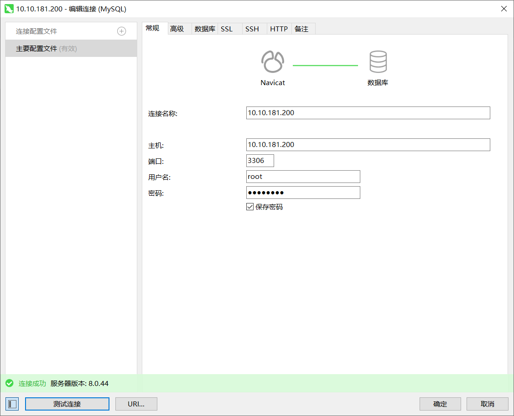514x416 pixels.
Task: Click the 密码: label
Action: [x=156, y=193]
